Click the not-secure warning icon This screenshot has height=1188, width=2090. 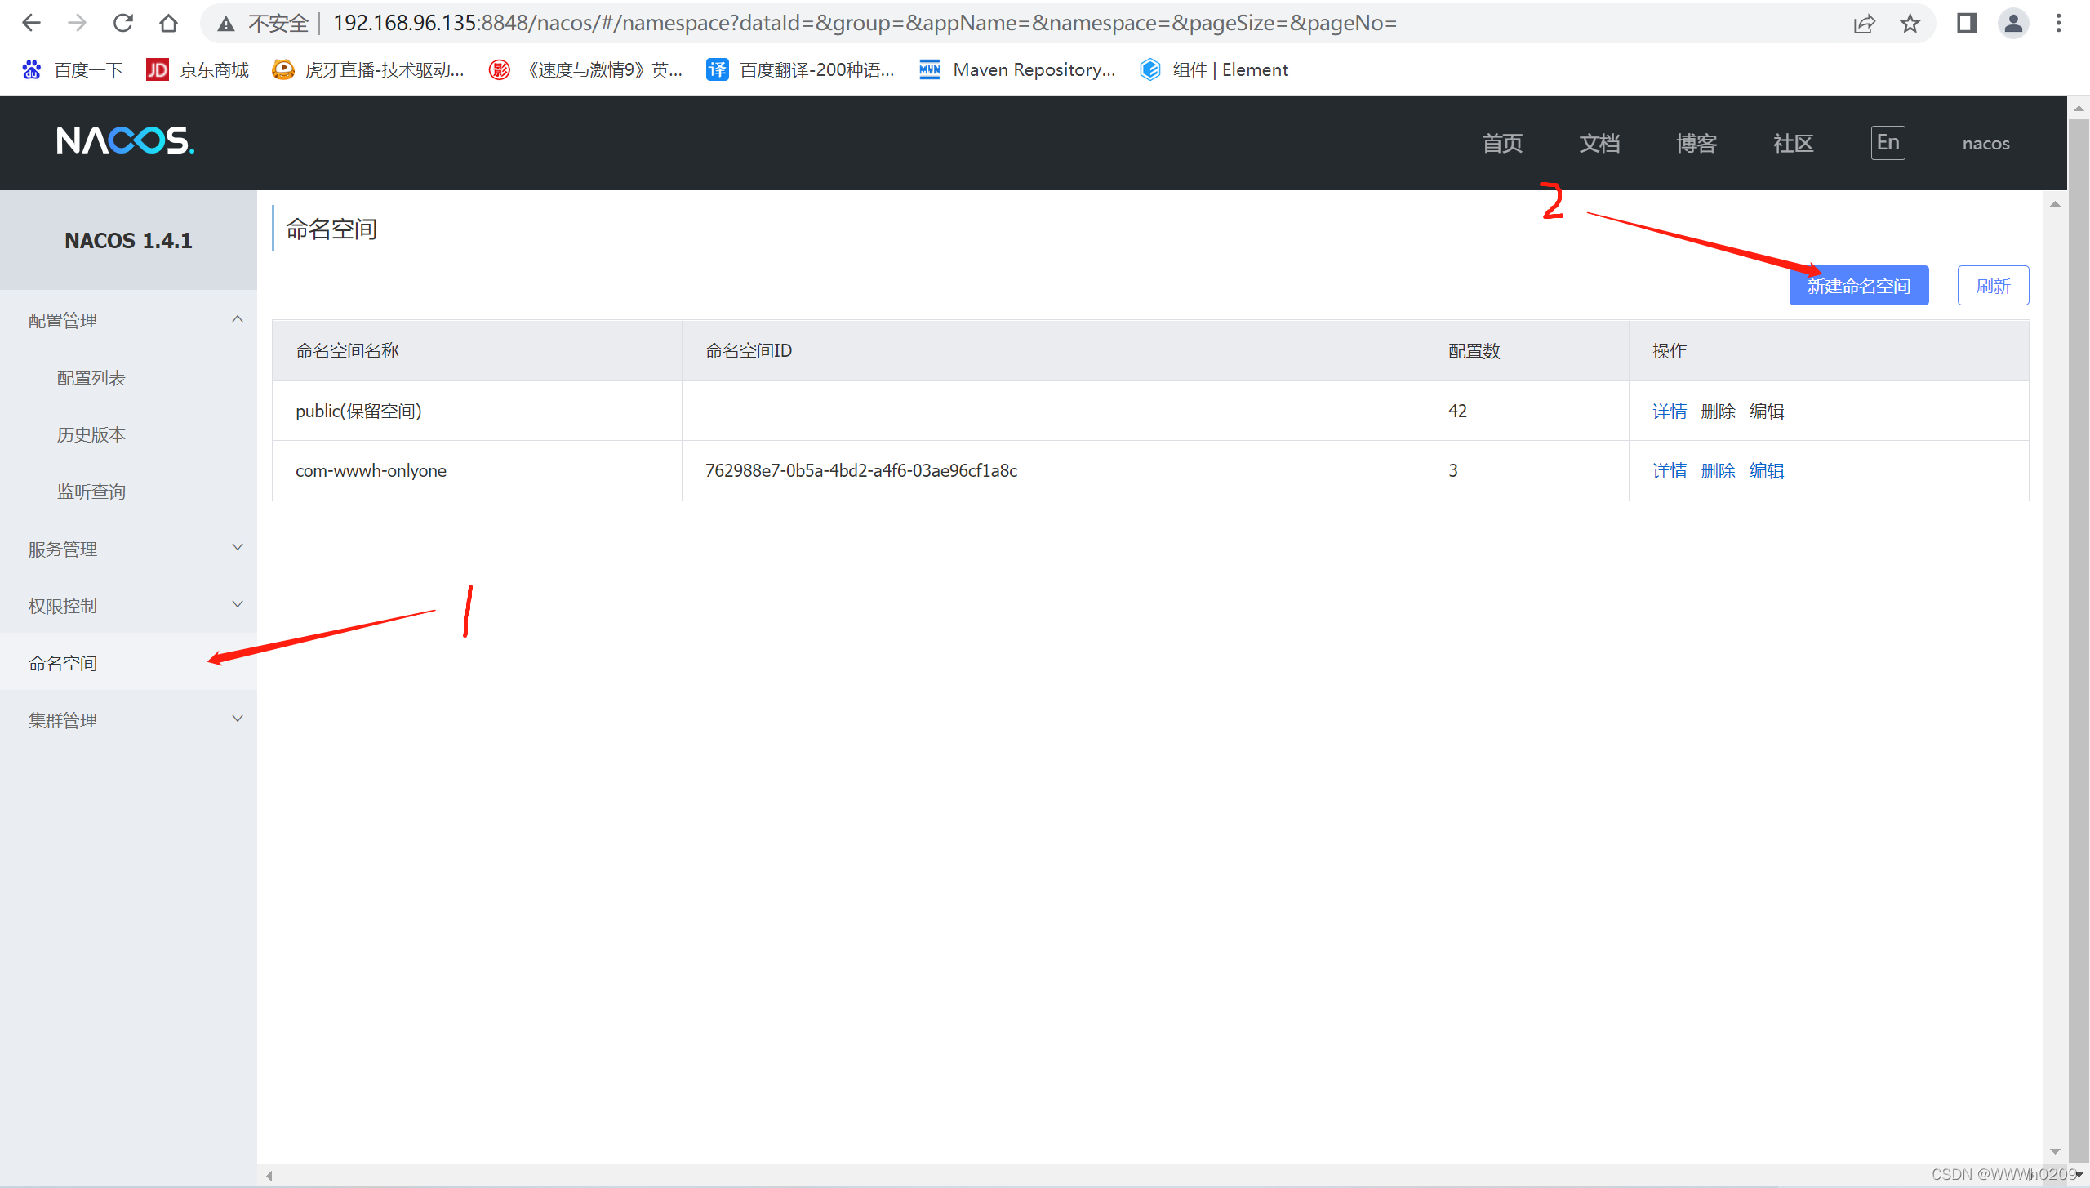click(x=226, y=24)
